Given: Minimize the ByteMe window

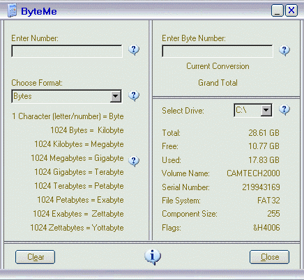Looking at the screenshot, I should coord(277,10).
